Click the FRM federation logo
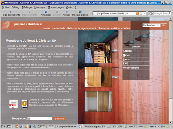The image size is (173, 129). click(x=24, y=104)
